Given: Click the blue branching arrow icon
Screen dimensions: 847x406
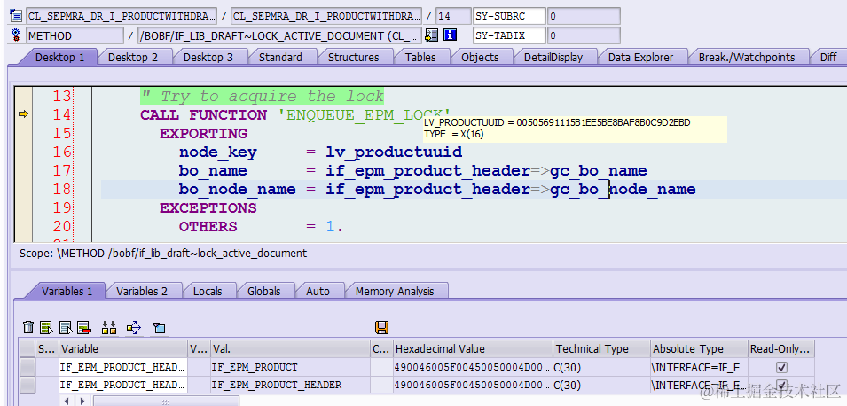Looking at the screenshot, I should pyautogui.click(x=133, y=327).
